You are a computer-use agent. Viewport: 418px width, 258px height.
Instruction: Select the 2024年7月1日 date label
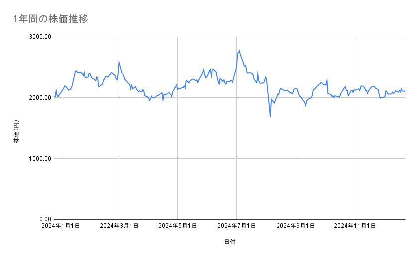tap(237, 226)
